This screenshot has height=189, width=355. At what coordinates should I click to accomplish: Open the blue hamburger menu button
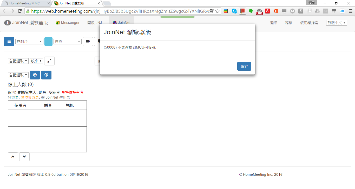pos(9,42)
